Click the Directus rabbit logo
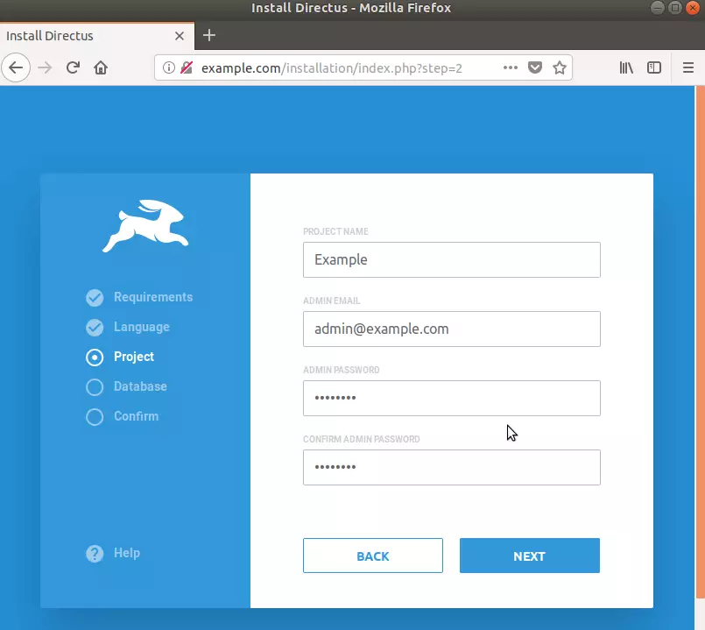The width and height of the screenshot is (705, 630). 145,226
